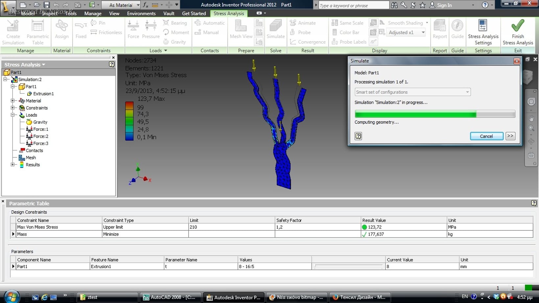Open the Environments ribbon tab
Image resolution: width=539 pixels, height=303 pixels.
click(141, 13)
